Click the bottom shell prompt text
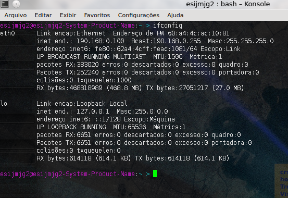Screen dimensions: 288x198 [75, 174]
